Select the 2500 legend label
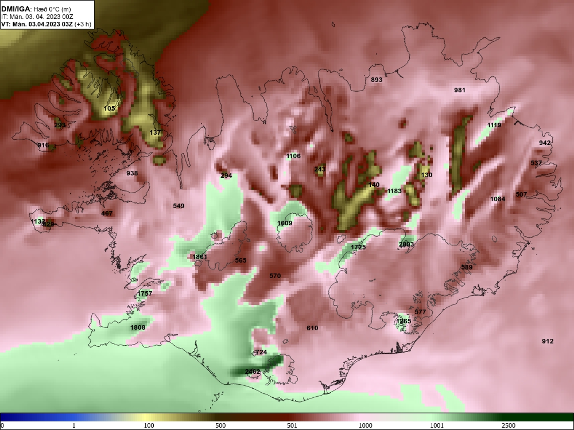This screenshot has width=574, height=430. 509,425
